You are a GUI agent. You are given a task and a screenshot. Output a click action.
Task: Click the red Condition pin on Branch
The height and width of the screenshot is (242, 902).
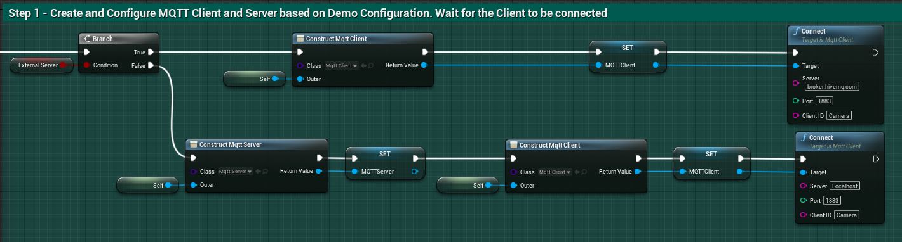[86, 65]
